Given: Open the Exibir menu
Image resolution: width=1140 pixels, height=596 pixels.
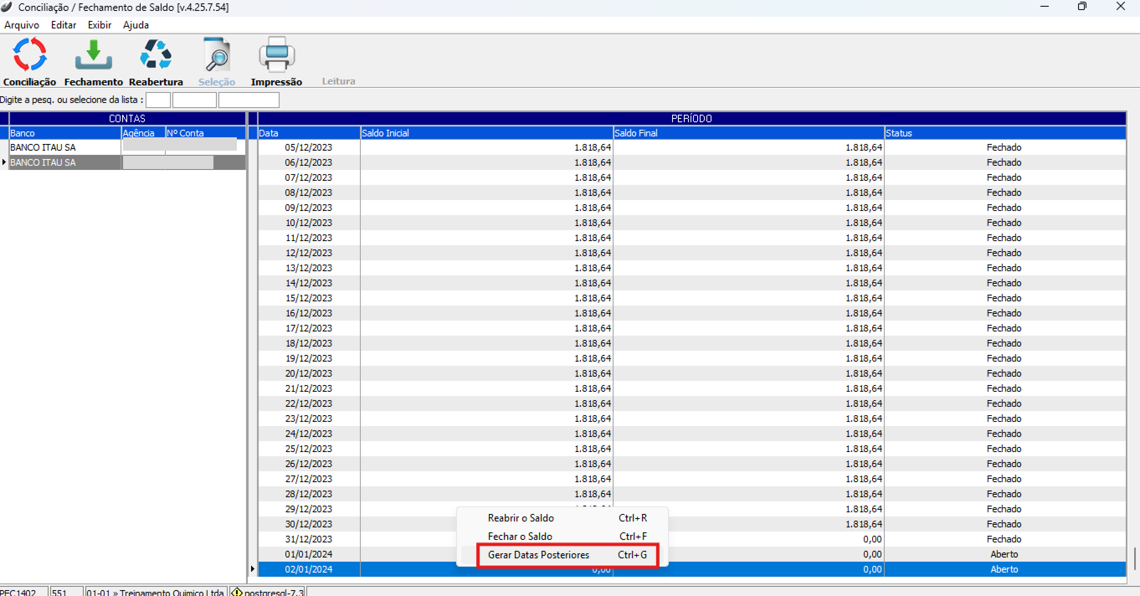Looking at the screenshot, I should coord(99,25).
